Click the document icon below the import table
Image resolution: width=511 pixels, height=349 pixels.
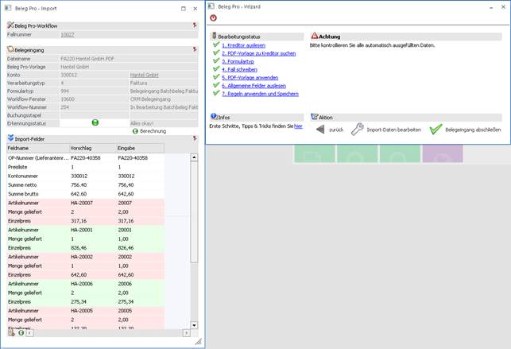(12, 333)
